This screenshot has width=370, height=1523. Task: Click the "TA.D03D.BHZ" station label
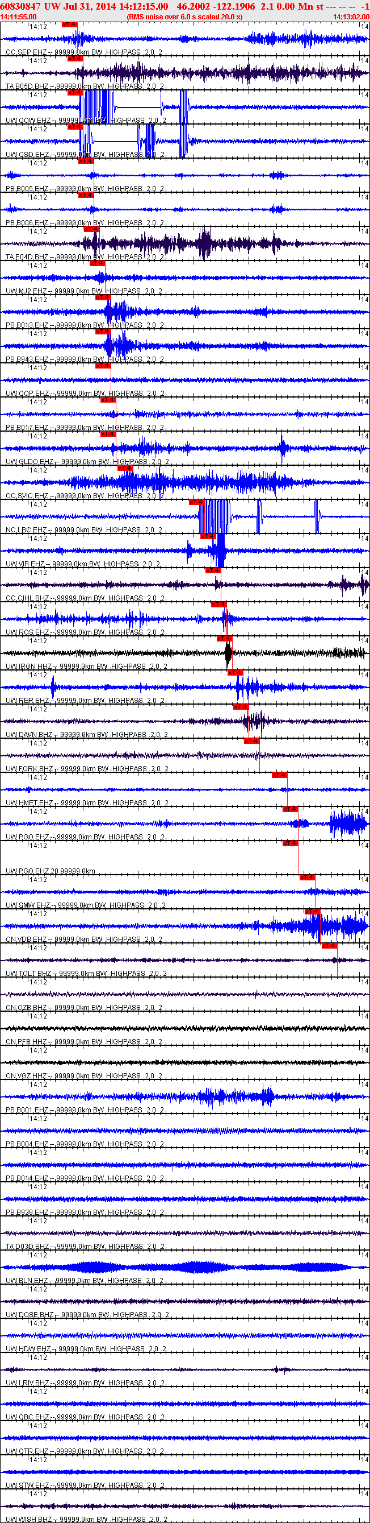click(x=27, y=1246)
